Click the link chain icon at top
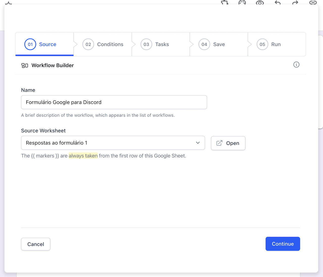 tap(313, 3)
